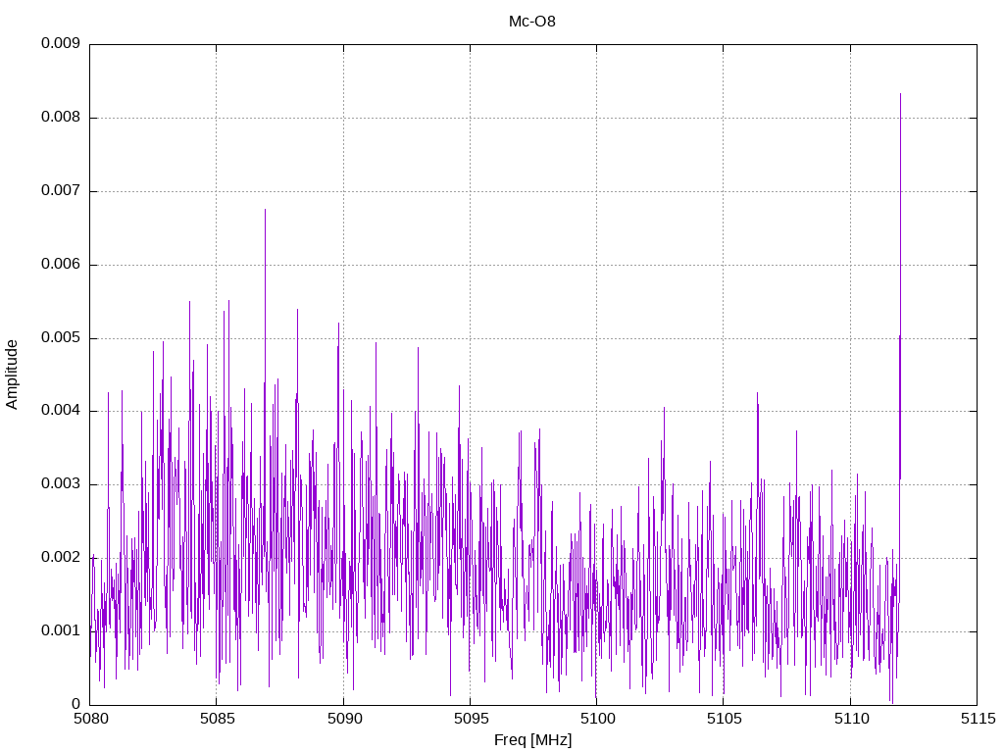Screen dimensions: 1004x753
Task: Click the Freq [MHz] x-axis label
Action: tap(532, 740)
